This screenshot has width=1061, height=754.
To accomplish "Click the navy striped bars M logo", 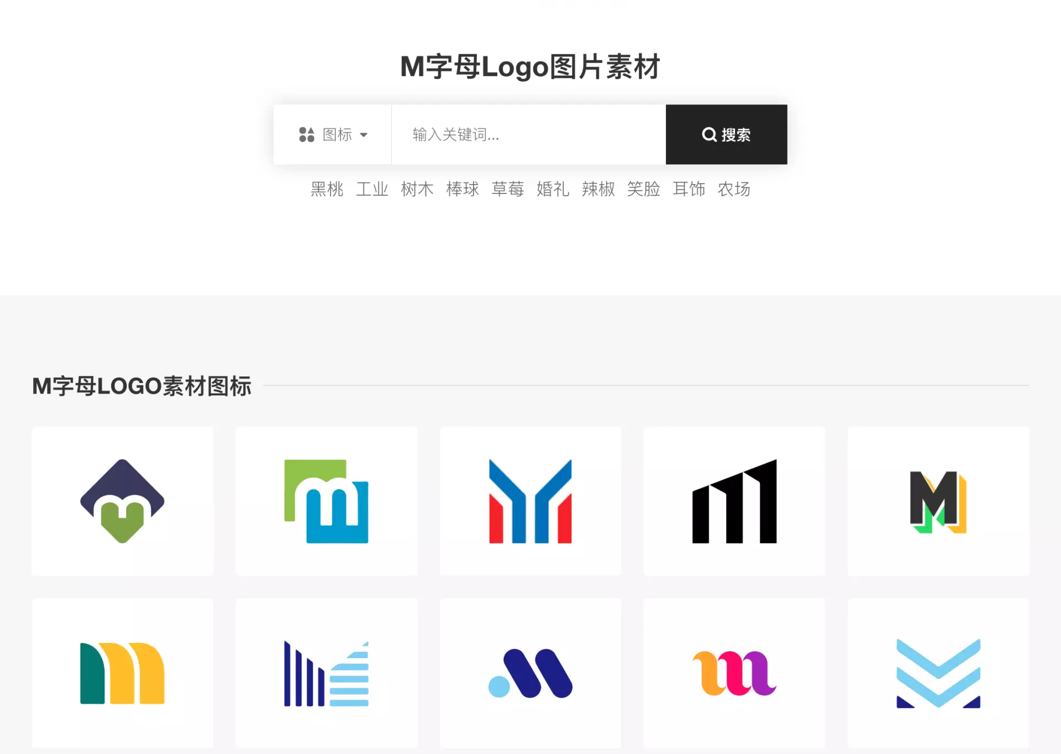I will tap(326, 673).
